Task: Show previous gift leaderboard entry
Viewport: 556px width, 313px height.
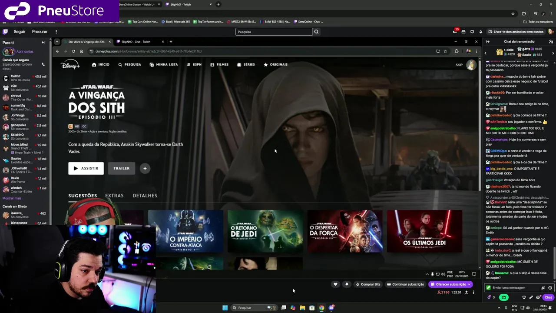Action: [x=486, y=53]
